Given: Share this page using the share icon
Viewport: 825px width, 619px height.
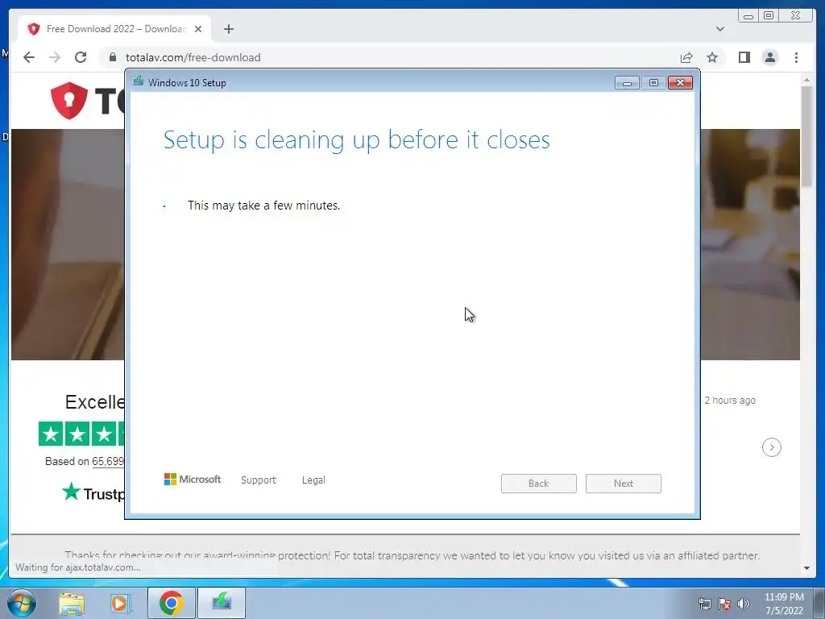Looking at the screenshot, I should 686,57.
